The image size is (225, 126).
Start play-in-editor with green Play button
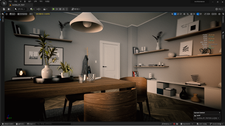pyautogui.click(x=54, y=9)
